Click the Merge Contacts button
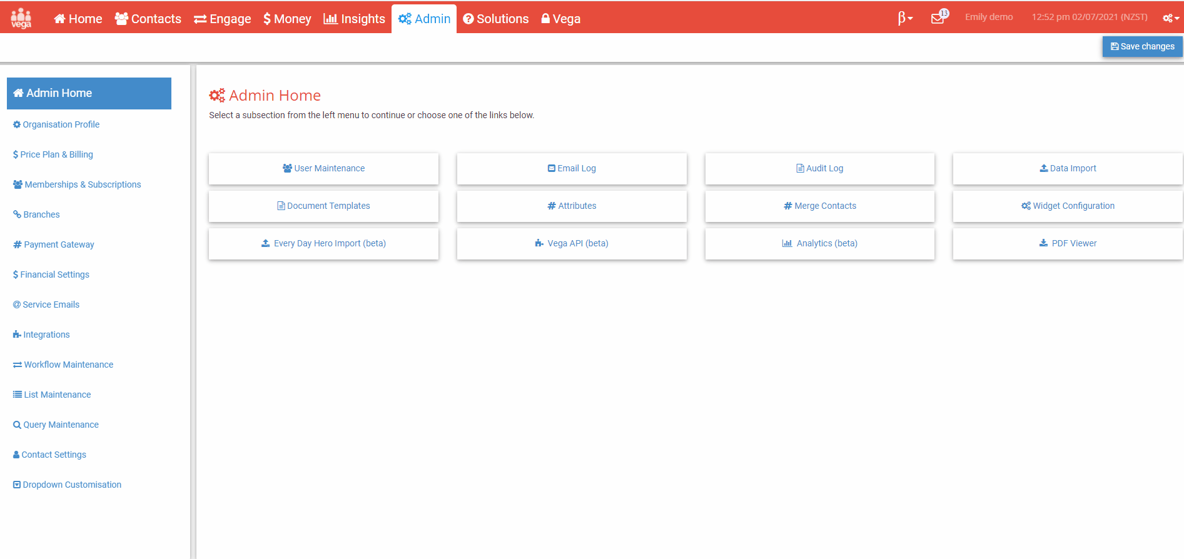This screenshot has width=1184, height=559. (819, 206)
